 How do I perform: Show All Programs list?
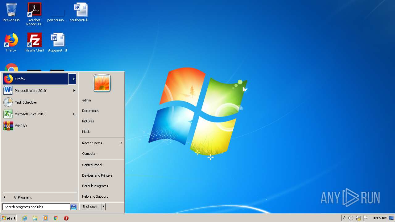point(39,197)
